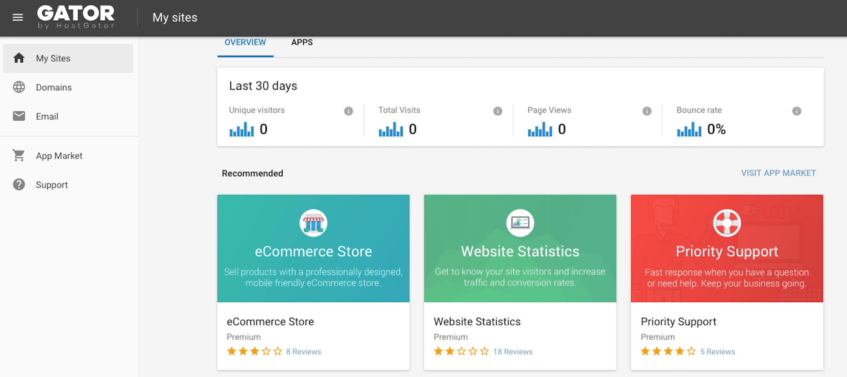Click the Website Statistics chart icon

tap(520, 223)
